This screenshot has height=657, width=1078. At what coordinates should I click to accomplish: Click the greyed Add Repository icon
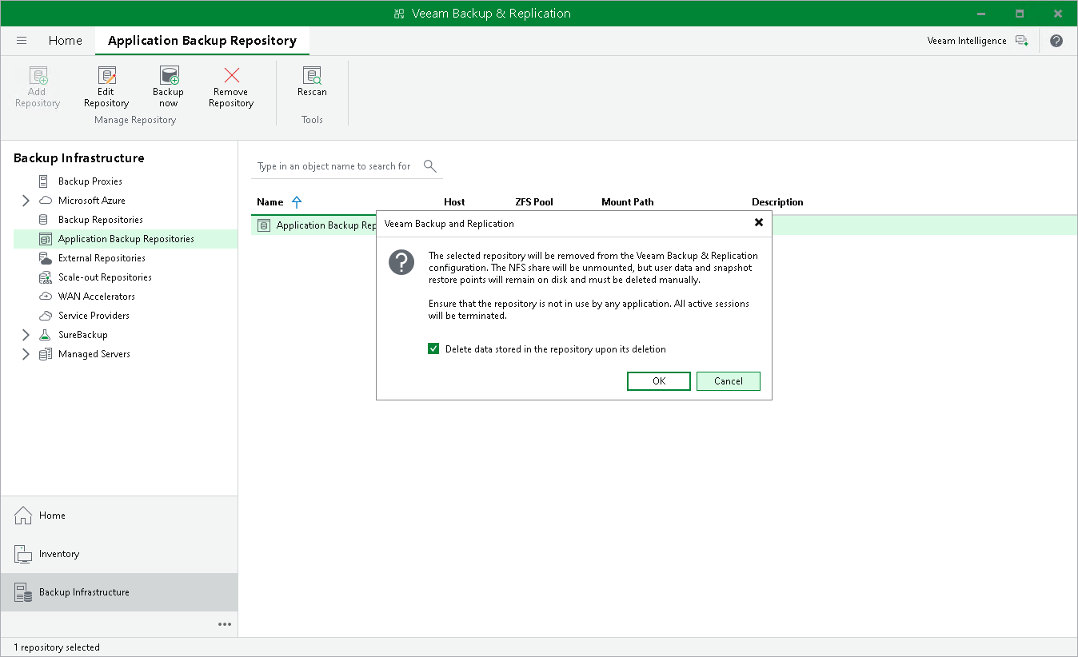point(38,76)
